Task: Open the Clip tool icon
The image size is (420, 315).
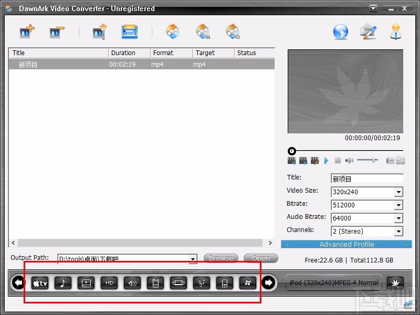Action: (100, 31)
